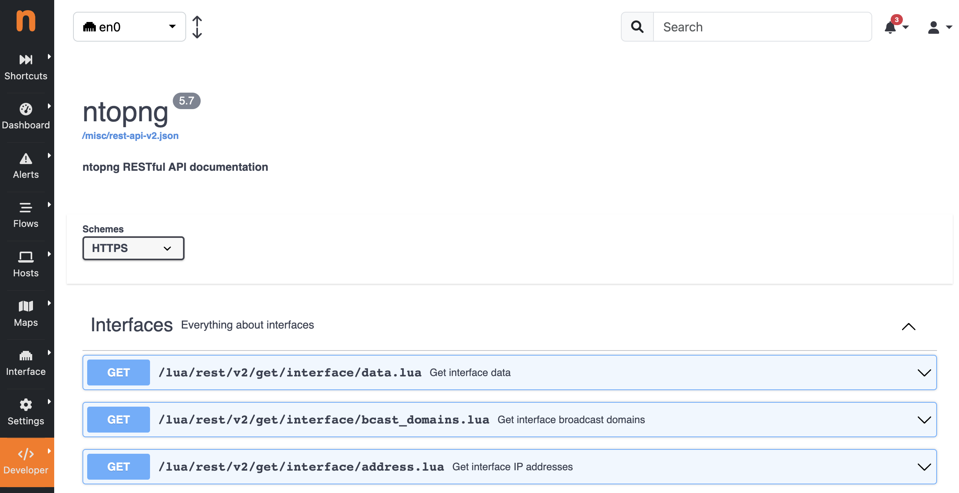
Task: Open the Hosts sidebar menu
Action: click(26, 265)
